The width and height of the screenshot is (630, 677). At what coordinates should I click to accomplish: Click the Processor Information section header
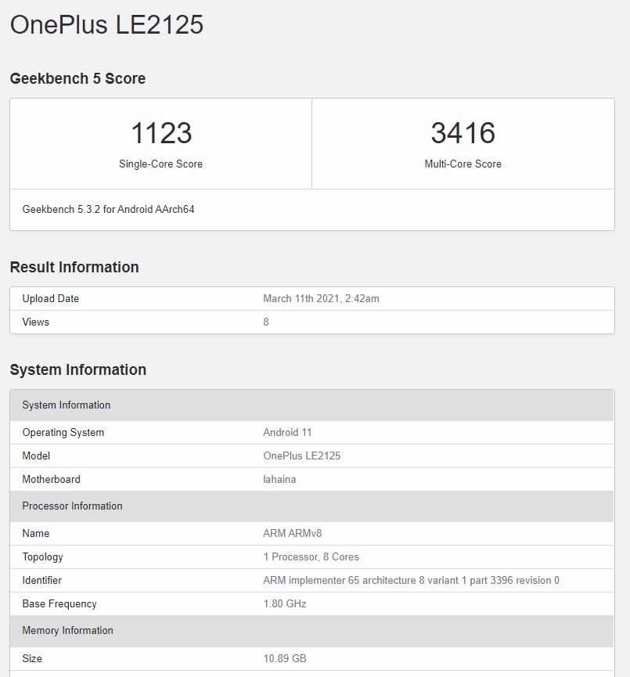[x=72, y=506]
